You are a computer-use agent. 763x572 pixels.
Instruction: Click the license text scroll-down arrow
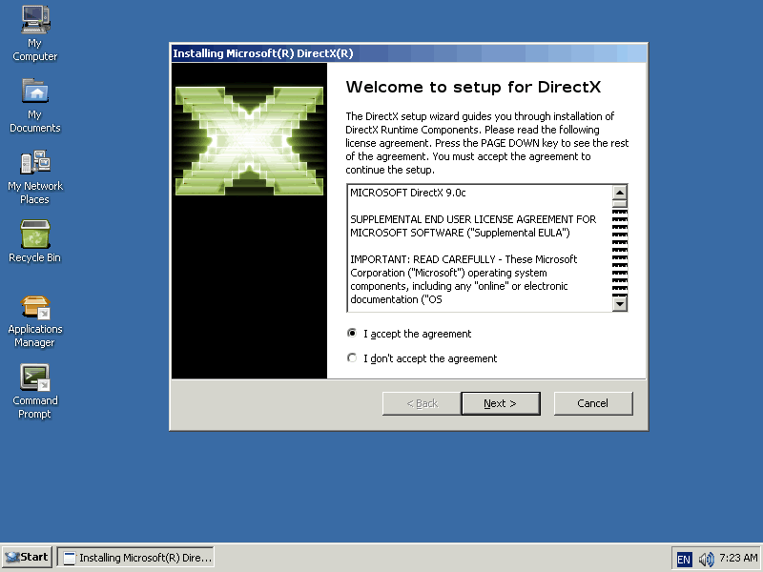point(619,304)
